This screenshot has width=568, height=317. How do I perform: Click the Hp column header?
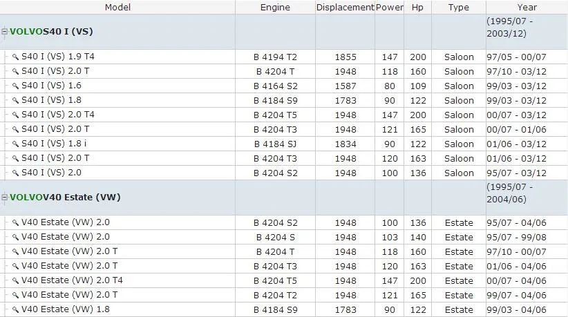(417, 7)
